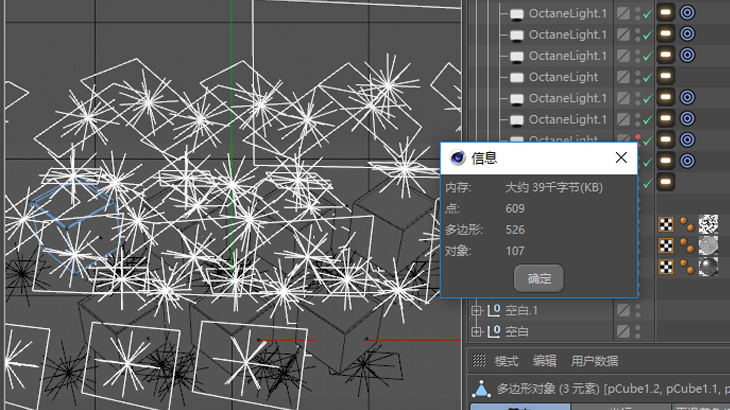730x410 pixels.
Task: Open the 编辑 menu in attributes panel
Action: pyautogui.click(x=544, y=361)
